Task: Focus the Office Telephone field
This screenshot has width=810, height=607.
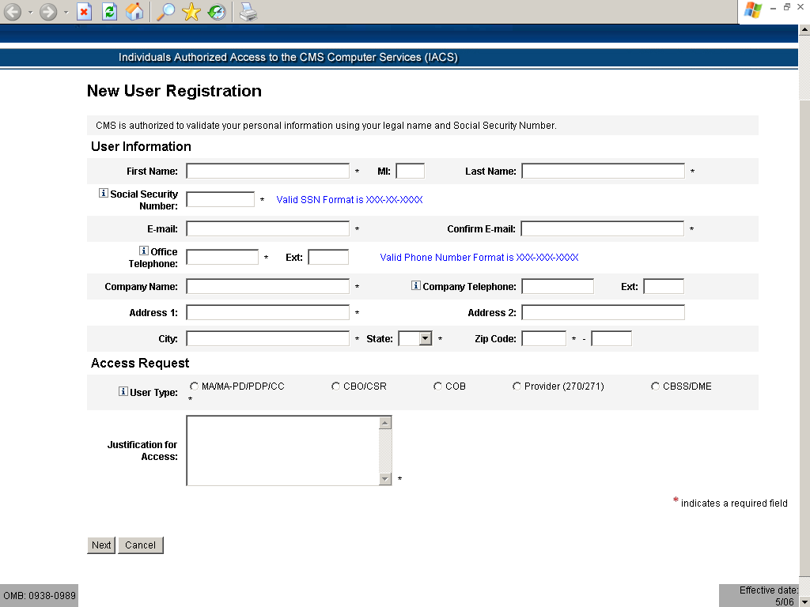Action: tap(222, 257)
